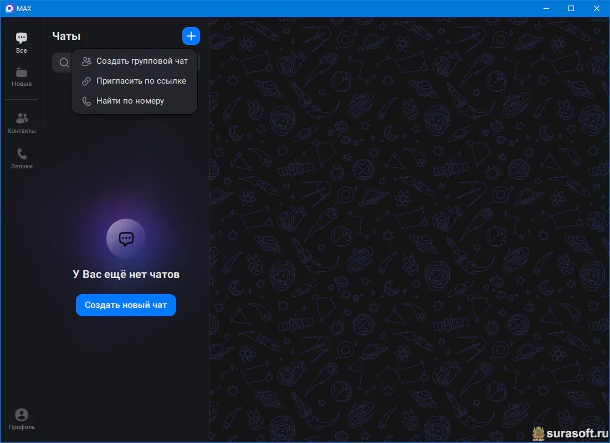Open the Все chats folder

pyautogui.click(x=22, y=43)
